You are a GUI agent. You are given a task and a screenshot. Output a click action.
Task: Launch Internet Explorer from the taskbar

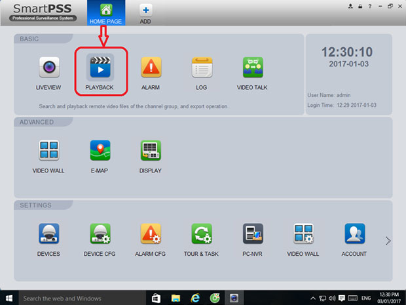[195, 298]
